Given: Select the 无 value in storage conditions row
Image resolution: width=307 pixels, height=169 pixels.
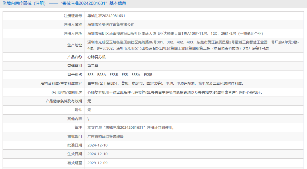Looking at the screenshot, I should 89,101.
